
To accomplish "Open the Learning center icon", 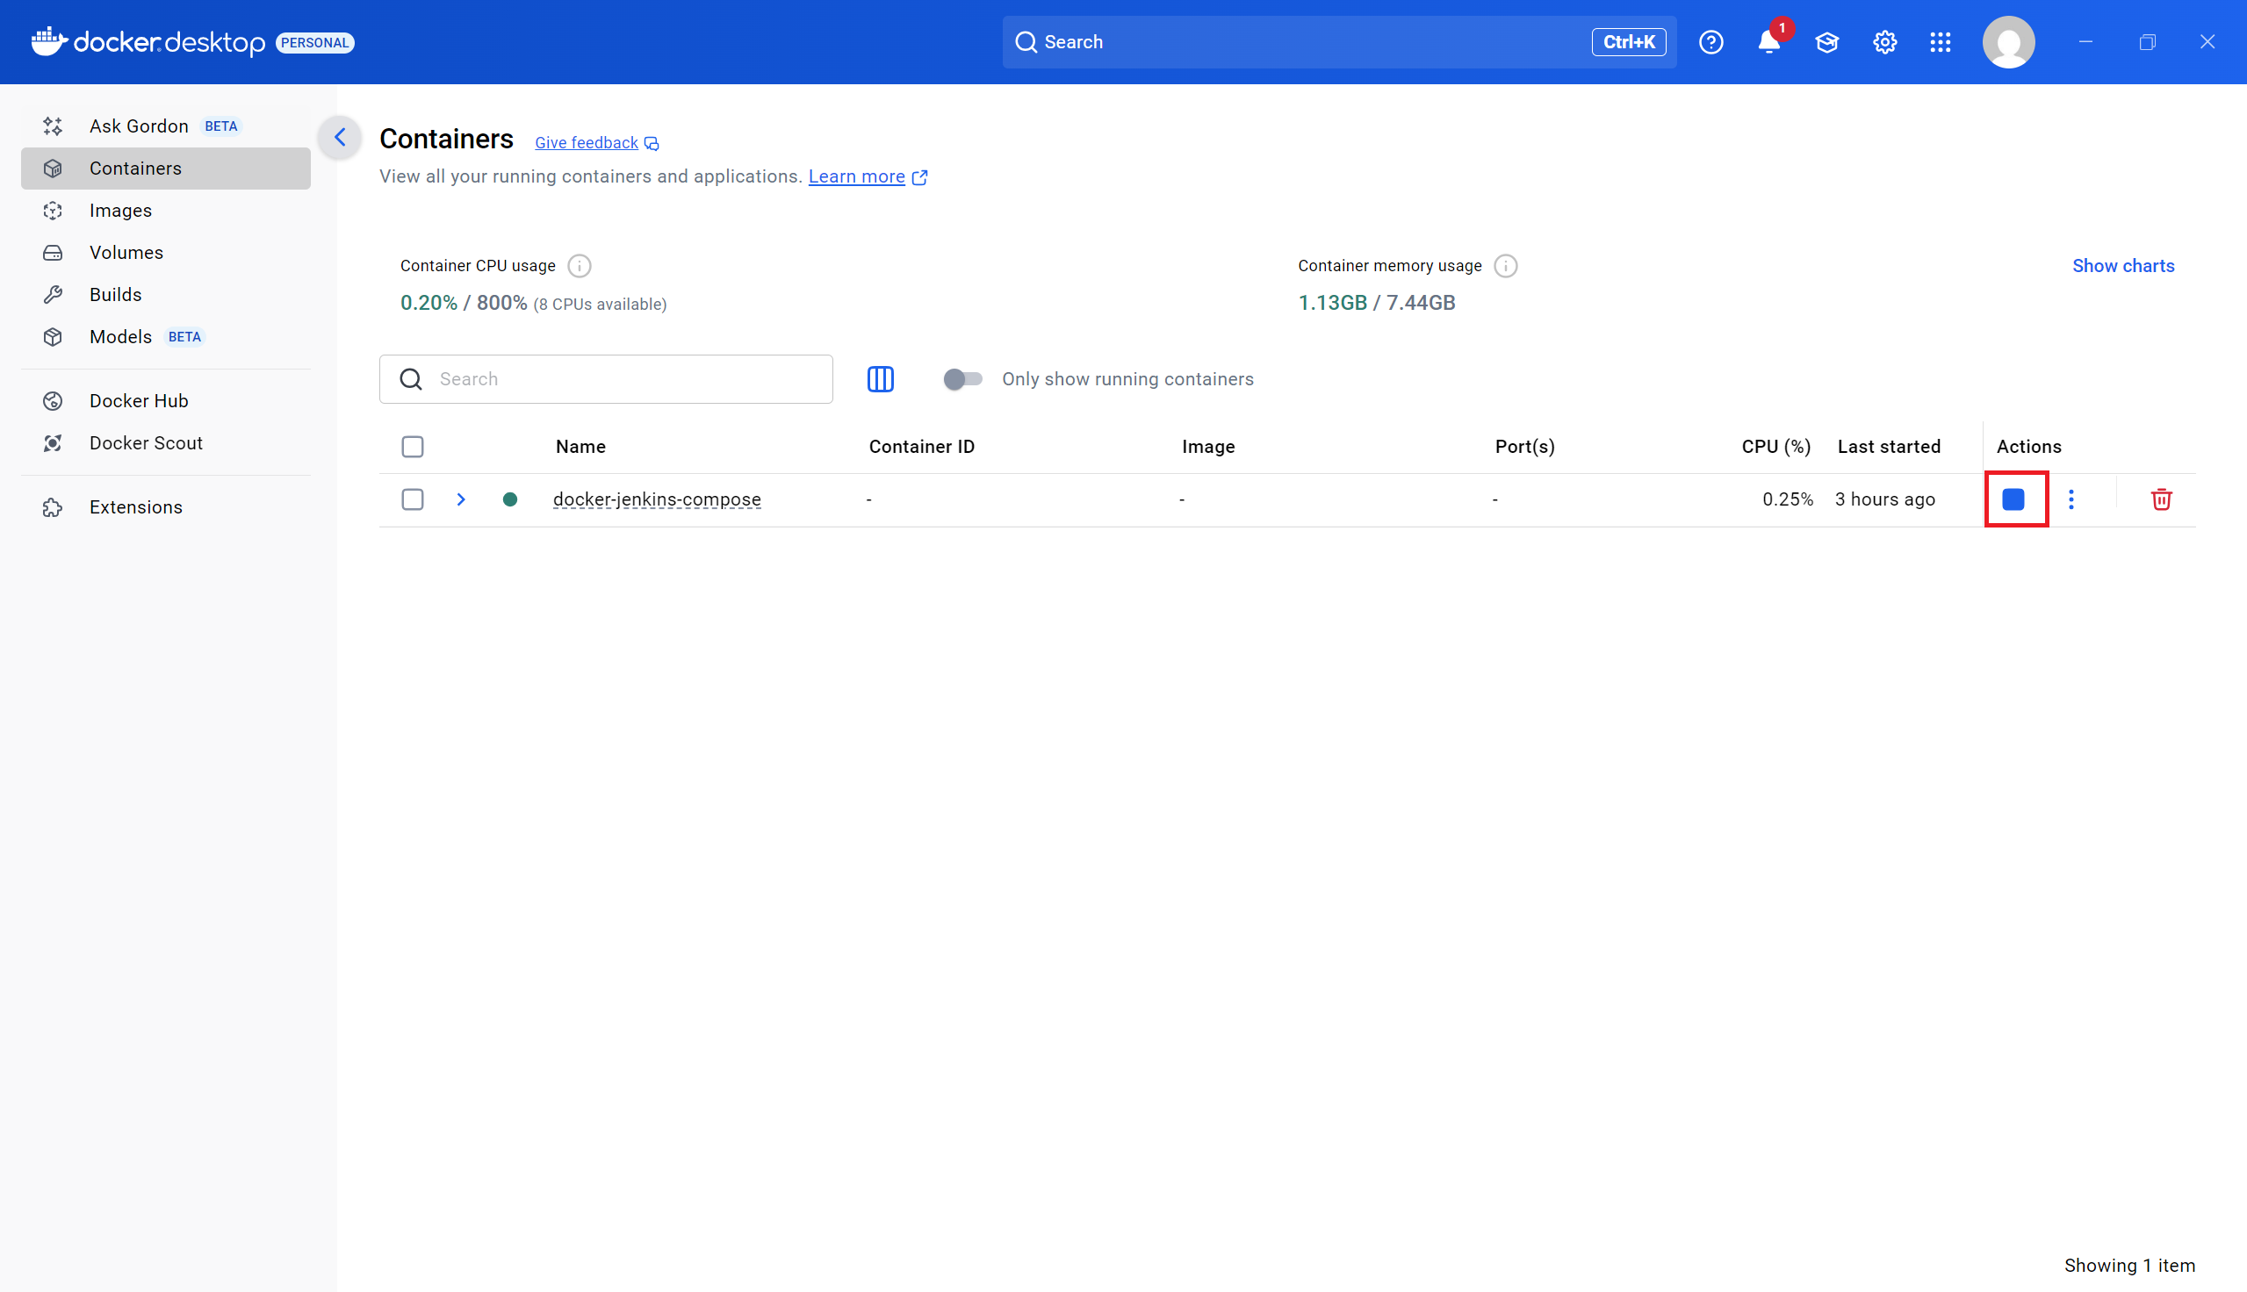I will click(x=1826, y=42).
